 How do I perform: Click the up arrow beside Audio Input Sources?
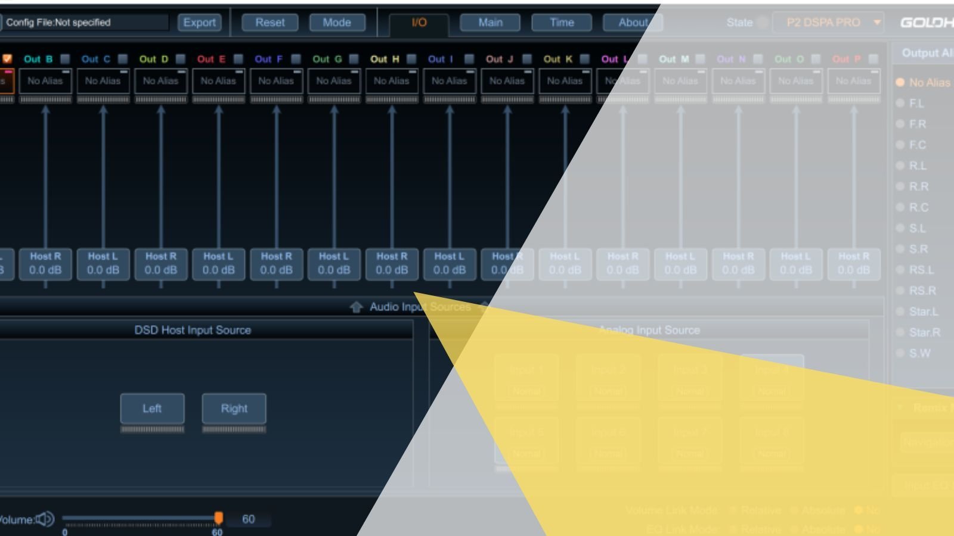(x=356, y=307)
